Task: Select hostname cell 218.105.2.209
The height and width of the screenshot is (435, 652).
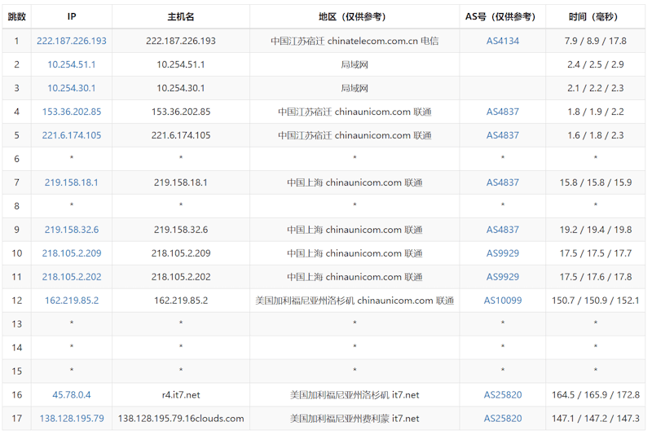Action: [x=181, y=253]
